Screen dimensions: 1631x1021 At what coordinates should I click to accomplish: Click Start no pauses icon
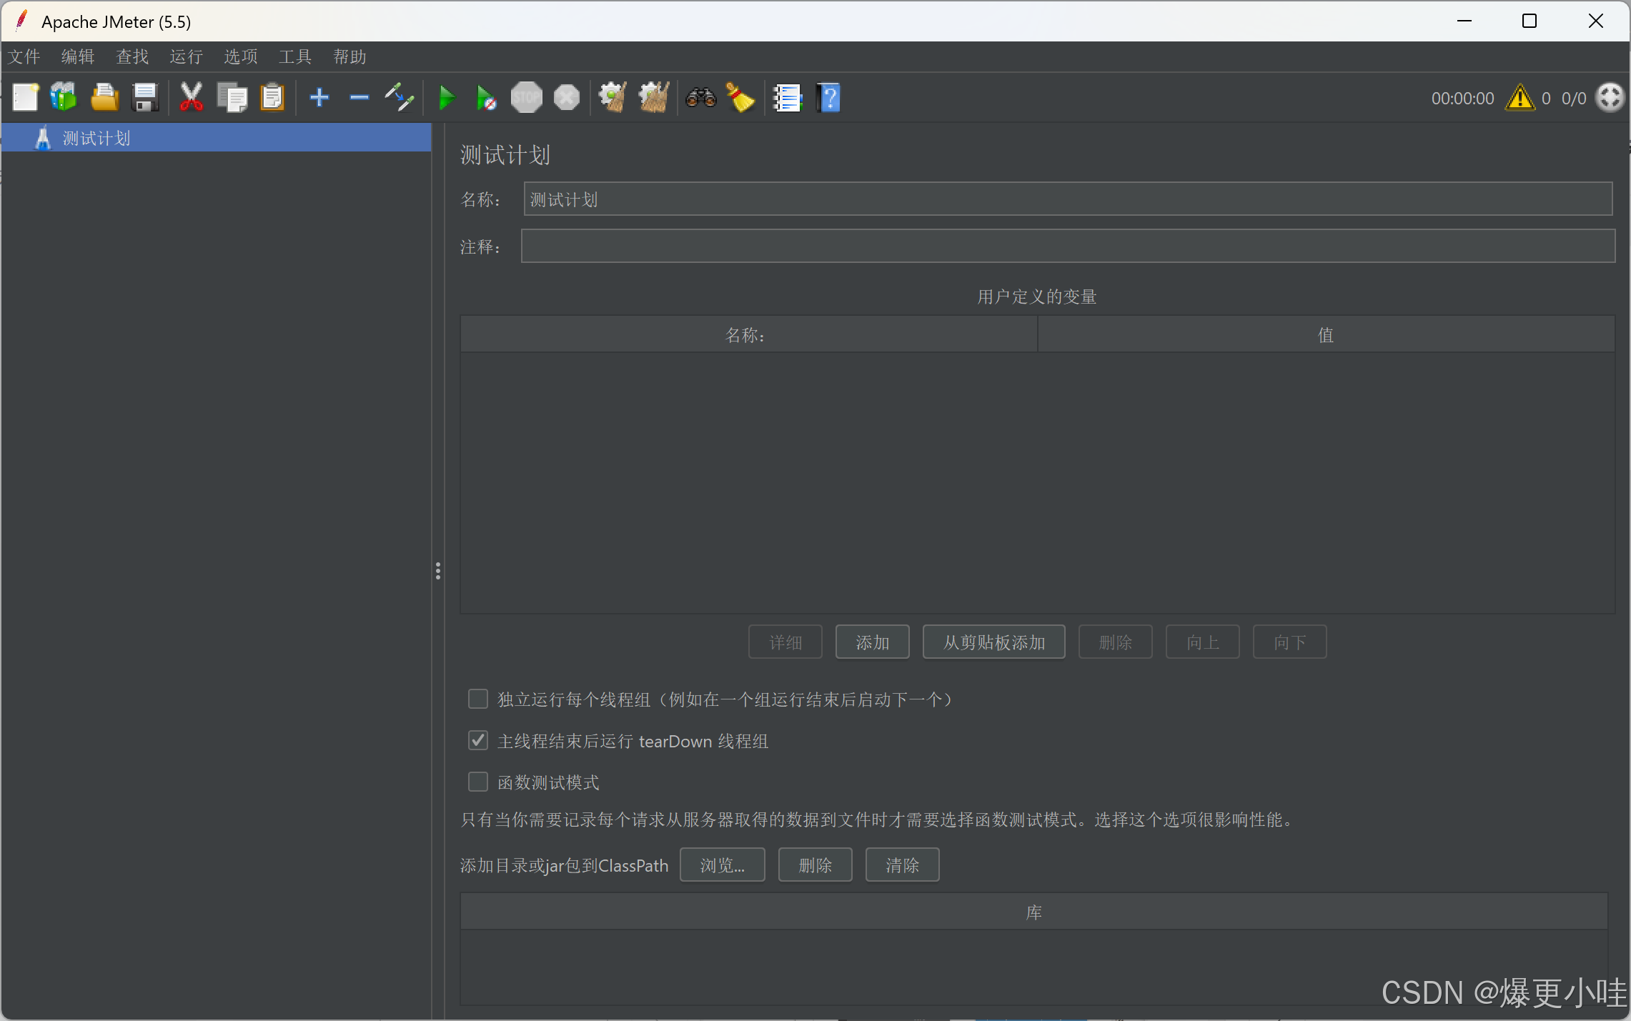coord(486,98)
